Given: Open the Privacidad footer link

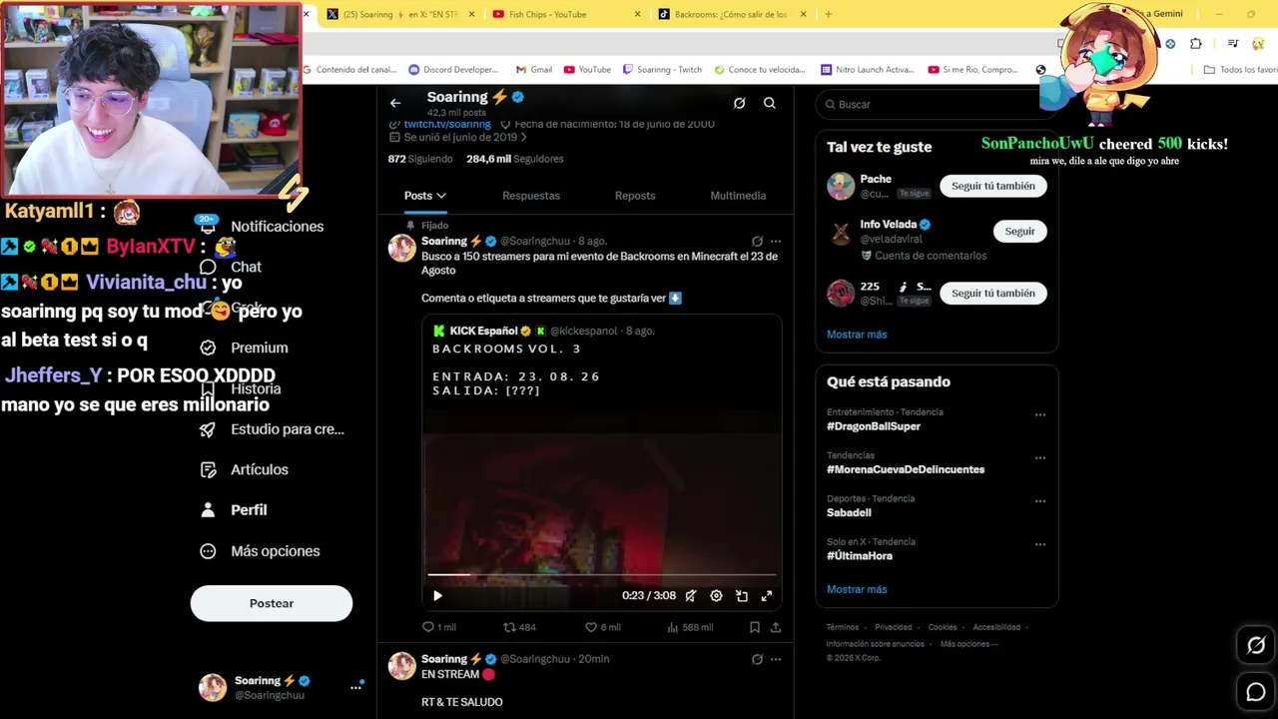Looking at the screenshot, I should click(x=894, y=627).
